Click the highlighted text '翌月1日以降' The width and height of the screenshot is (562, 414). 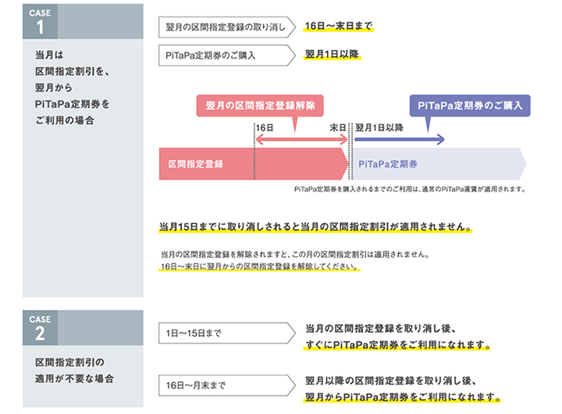332,54
